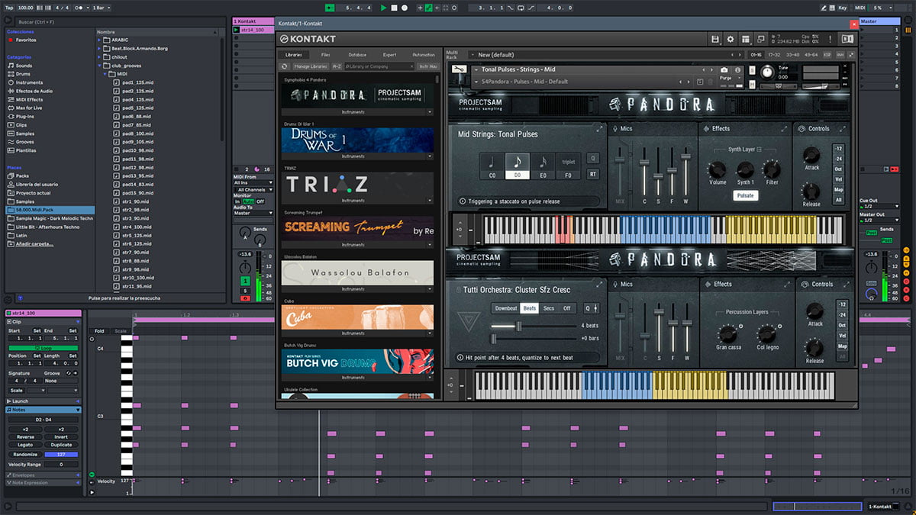Toggle the Off hit-point mode

coord(567,308)
